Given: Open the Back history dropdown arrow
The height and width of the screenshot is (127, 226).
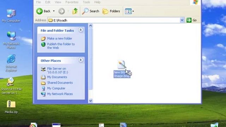Looking at the screenshot, I should 54,11.
